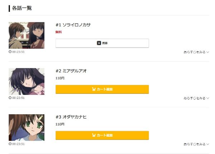The image size is (215, 154).
Task: Expand あらすじをみる for episode #1
Action: pos(196,52)
